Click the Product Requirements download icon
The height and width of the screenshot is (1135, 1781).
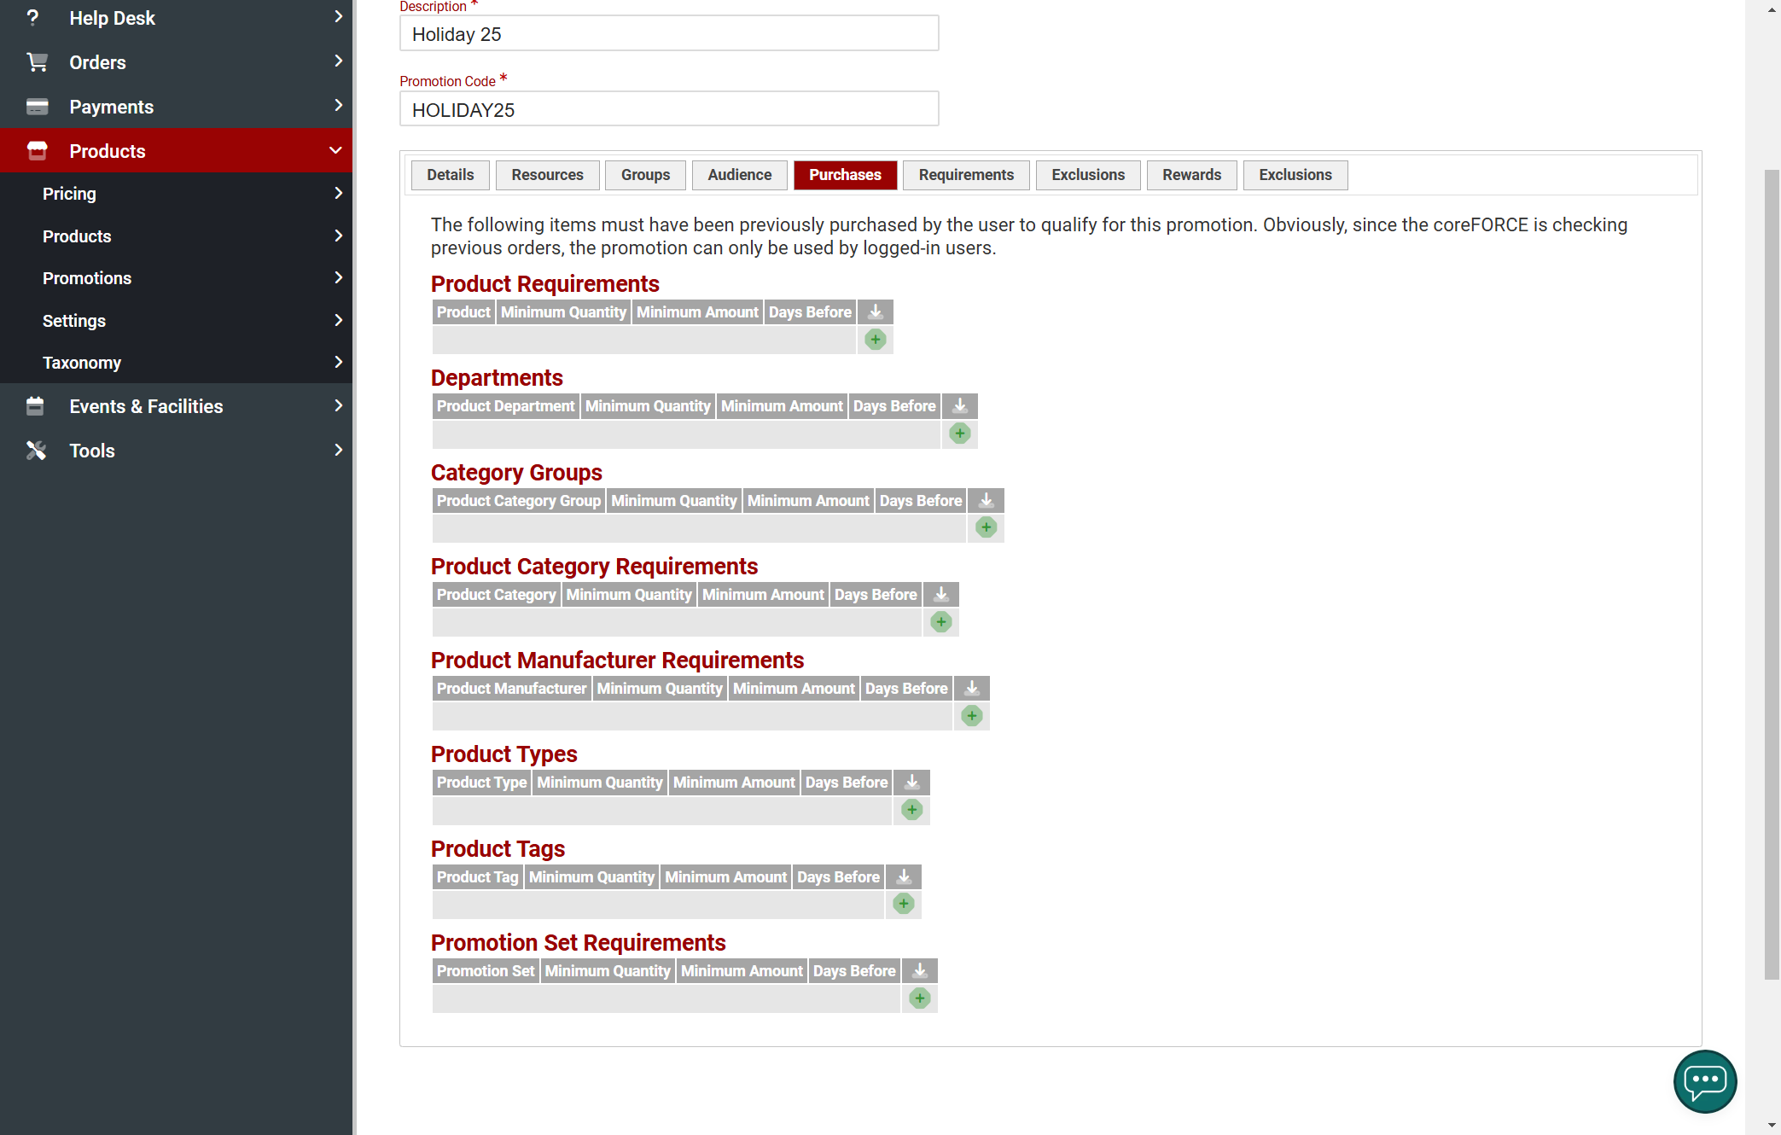point(875,312)
